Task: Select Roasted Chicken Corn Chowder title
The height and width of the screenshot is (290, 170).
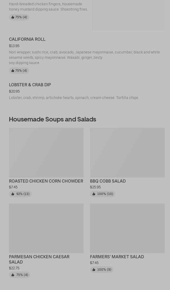Action: (46, 181)
